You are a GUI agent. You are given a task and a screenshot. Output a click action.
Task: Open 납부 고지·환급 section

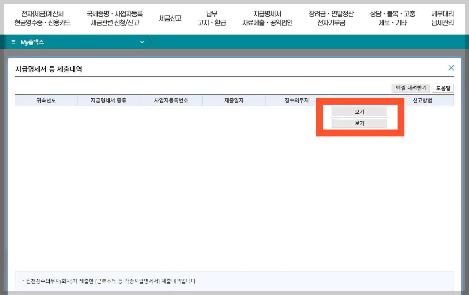(x=212, y=18)
